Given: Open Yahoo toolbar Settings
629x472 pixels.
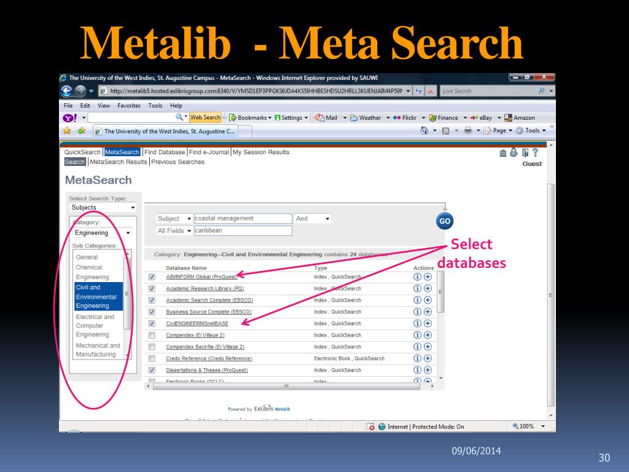Looking at the screenshot, I should pos(291,117).
